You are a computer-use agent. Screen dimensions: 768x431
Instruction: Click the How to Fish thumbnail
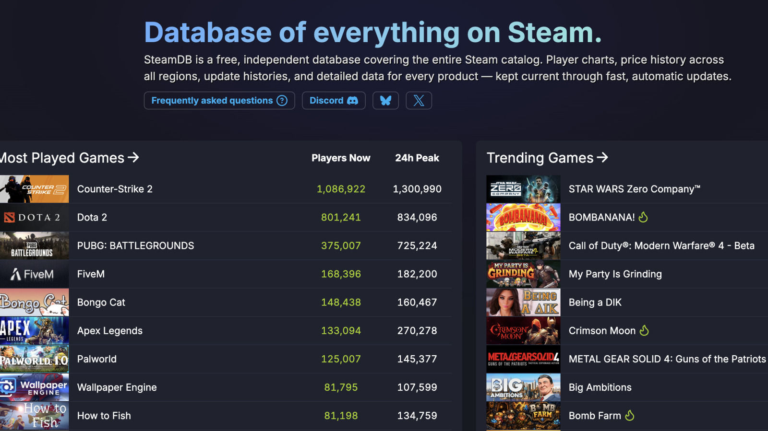click(x=34, y=416)
